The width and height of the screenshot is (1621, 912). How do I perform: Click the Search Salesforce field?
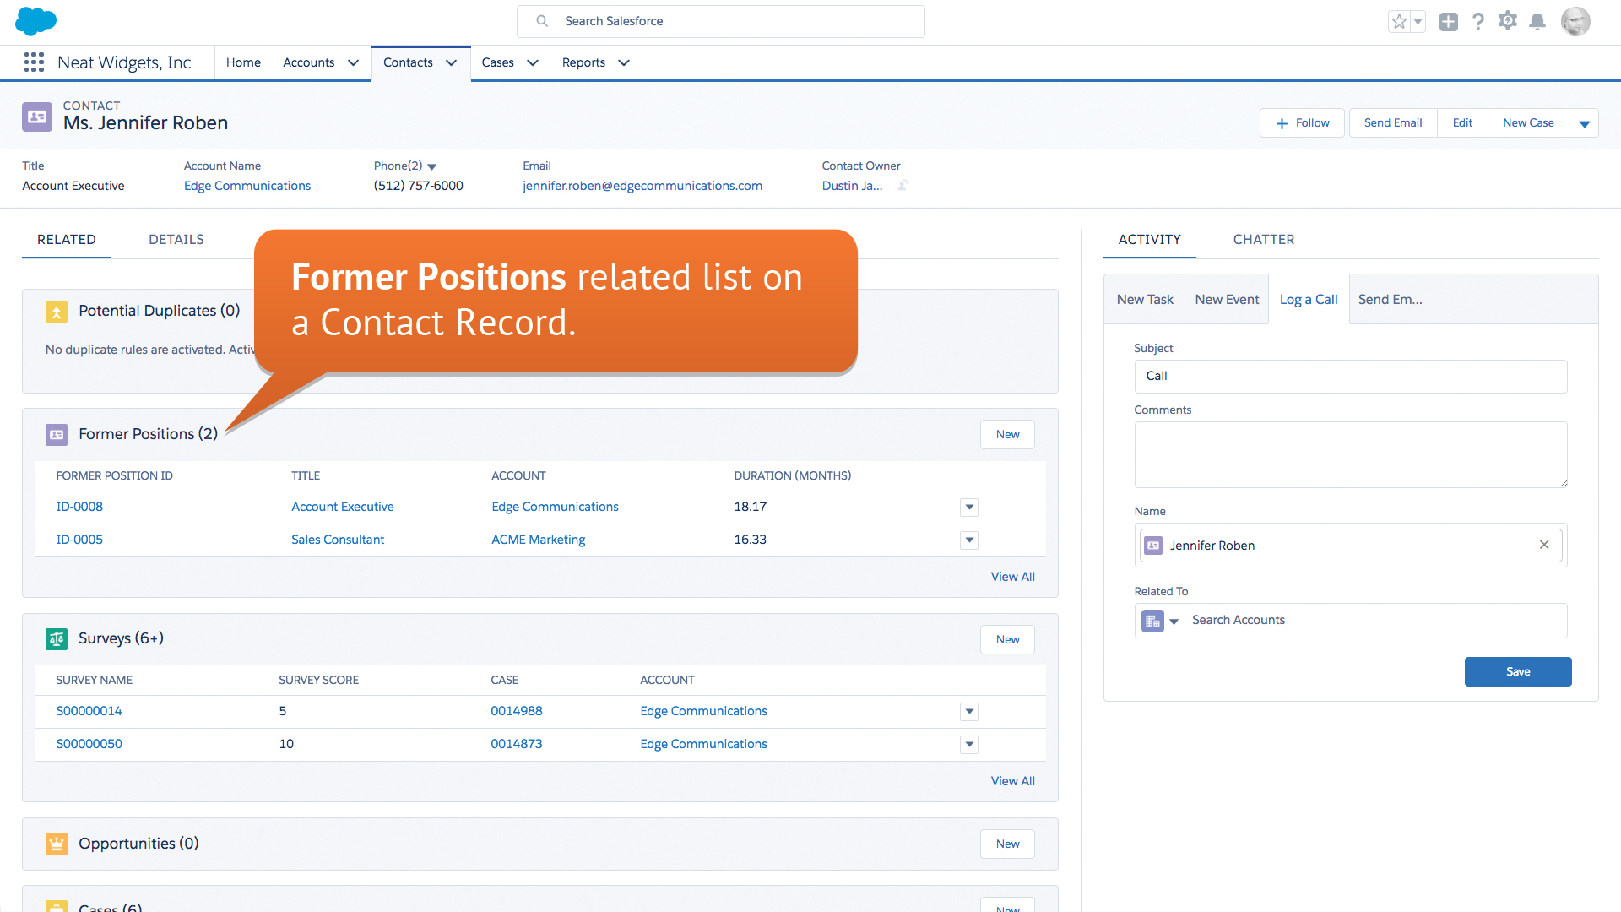720,21
